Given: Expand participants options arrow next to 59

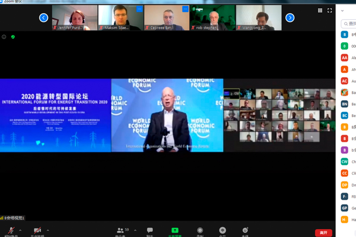Looking at the screenshot, I should point(135,230).
